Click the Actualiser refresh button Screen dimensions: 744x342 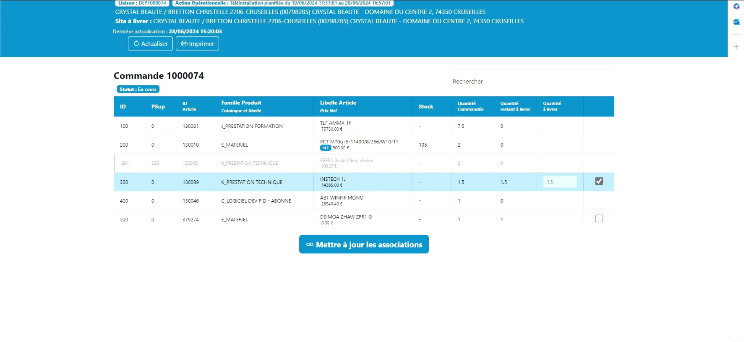tap(150, 44)
